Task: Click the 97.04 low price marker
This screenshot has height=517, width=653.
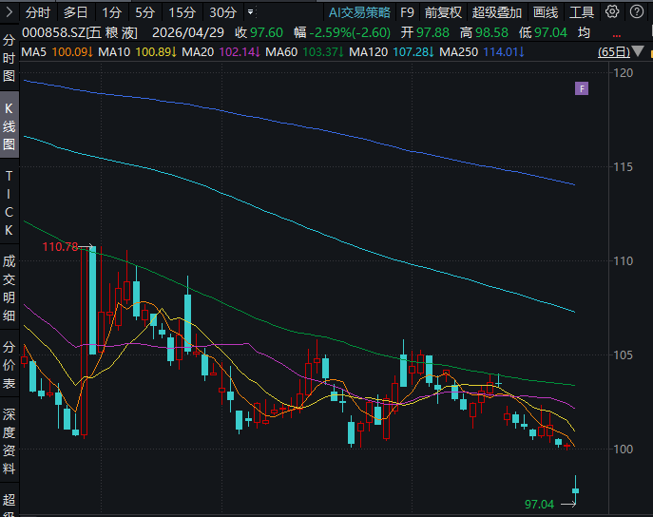Action: pyautogui.click(x=539, y=503)
